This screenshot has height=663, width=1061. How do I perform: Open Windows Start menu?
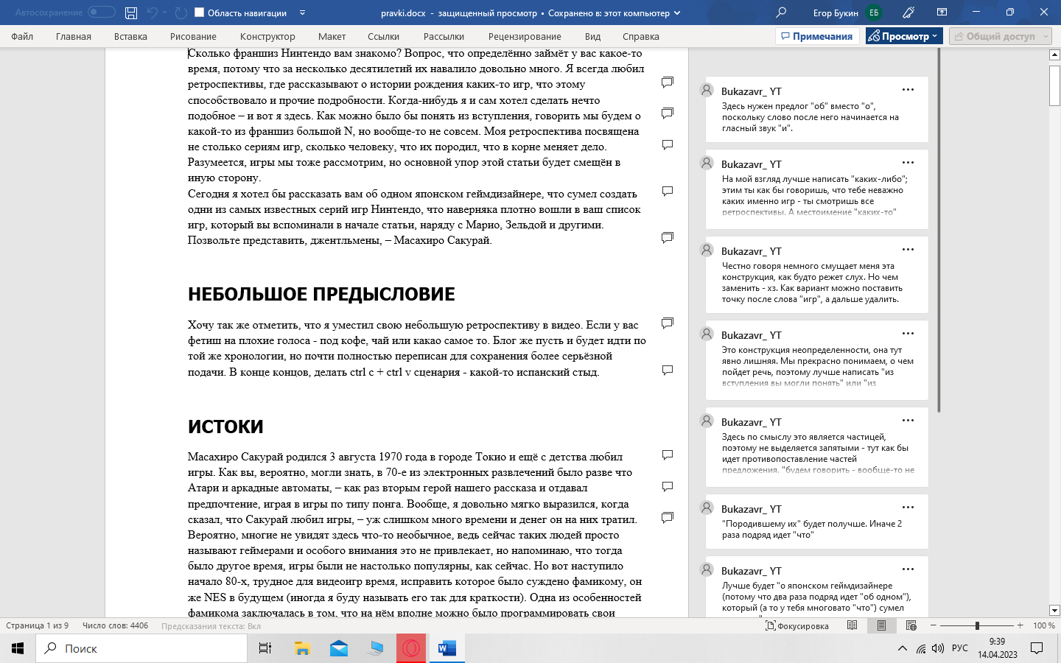(x=18, y=648)
